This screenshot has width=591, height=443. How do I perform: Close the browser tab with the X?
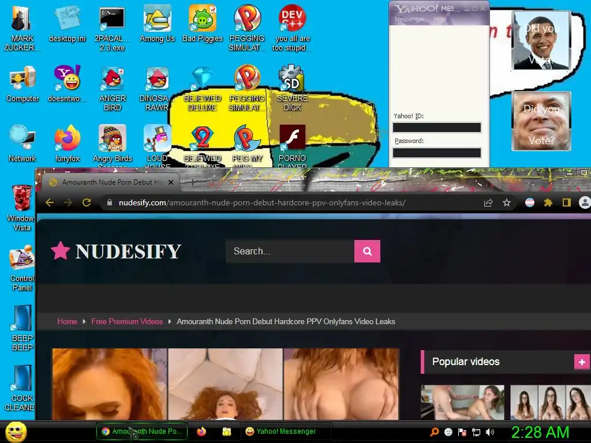coord(171,182)
